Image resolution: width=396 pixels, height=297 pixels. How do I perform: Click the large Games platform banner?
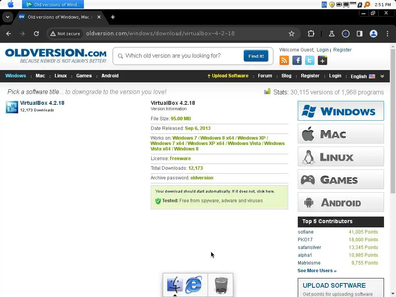click(341, 179)
